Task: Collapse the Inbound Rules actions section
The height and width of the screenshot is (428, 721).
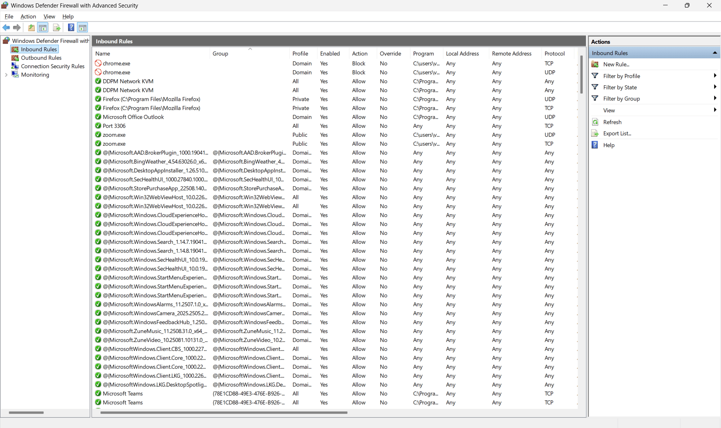Action: tap(715, 53)
